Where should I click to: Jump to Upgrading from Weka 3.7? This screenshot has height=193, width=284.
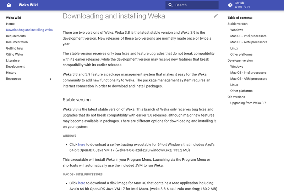248,103
